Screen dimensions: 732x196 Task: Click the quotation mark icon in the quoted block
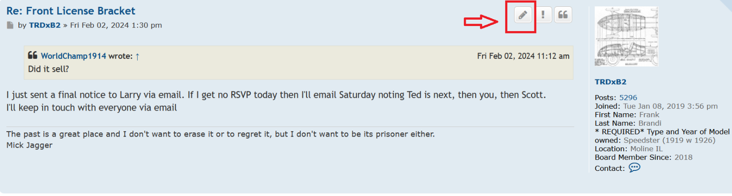32,55
